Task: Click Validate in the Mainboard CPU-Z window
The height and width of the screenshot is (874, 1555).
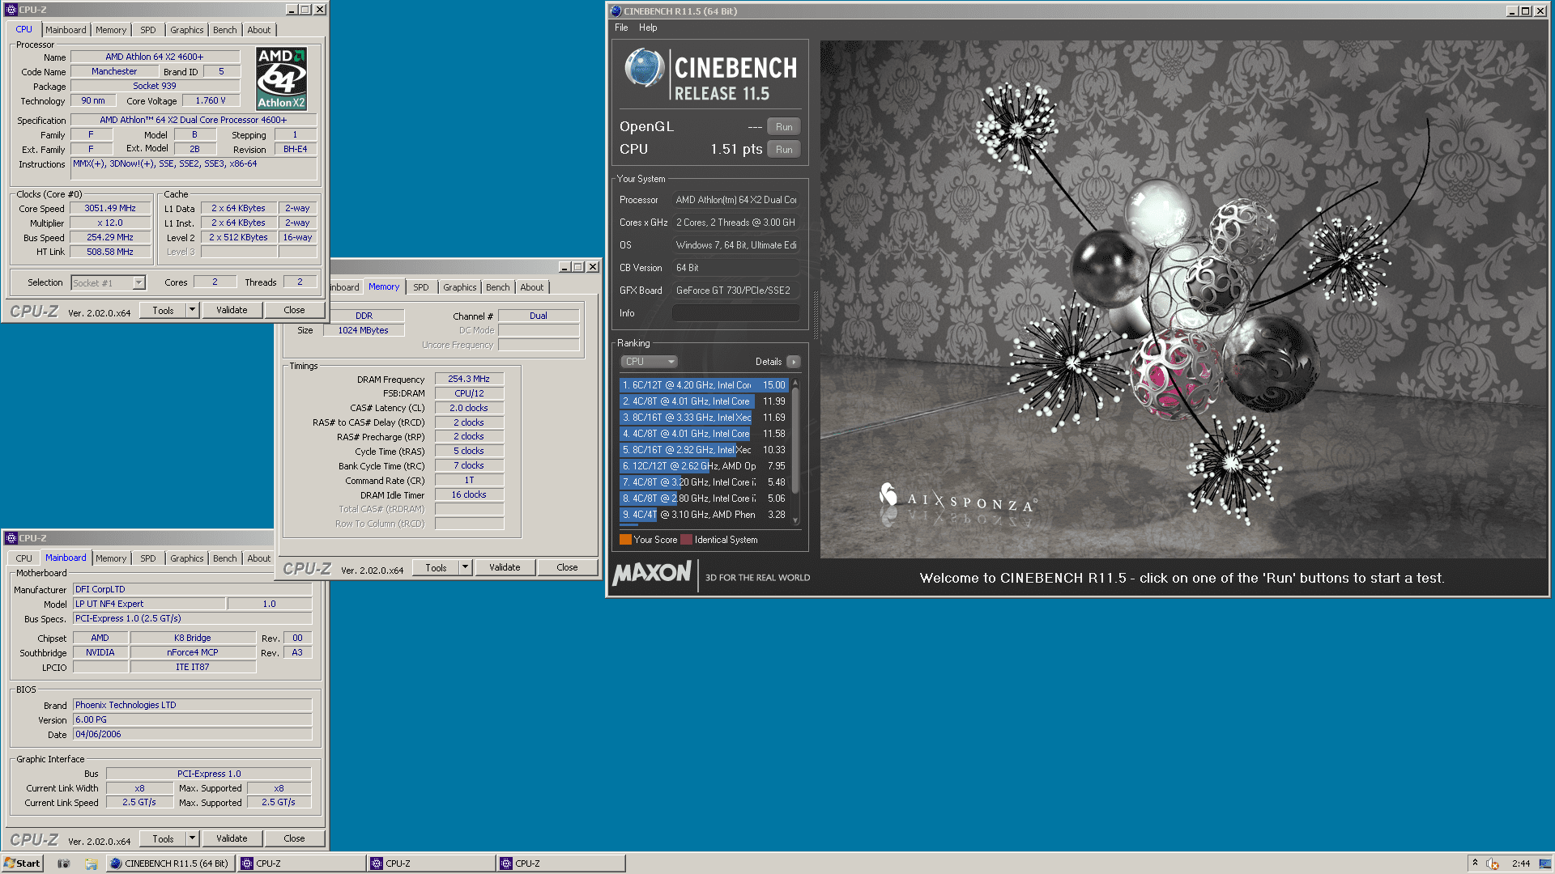Action: point(232,838)
